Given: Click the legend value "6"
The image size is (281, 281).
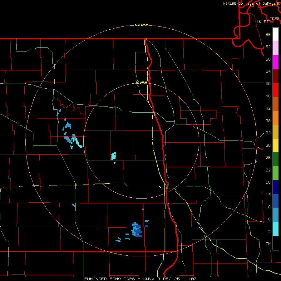Looking at the screenshot, I should (269, 219).
